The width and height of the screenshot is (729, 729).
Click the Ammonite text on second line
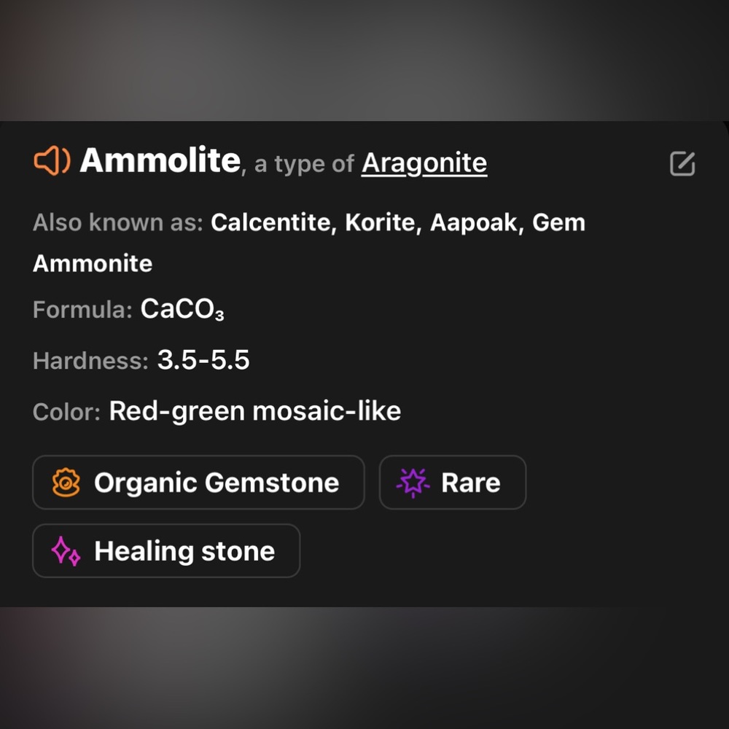tap(93, 264)
